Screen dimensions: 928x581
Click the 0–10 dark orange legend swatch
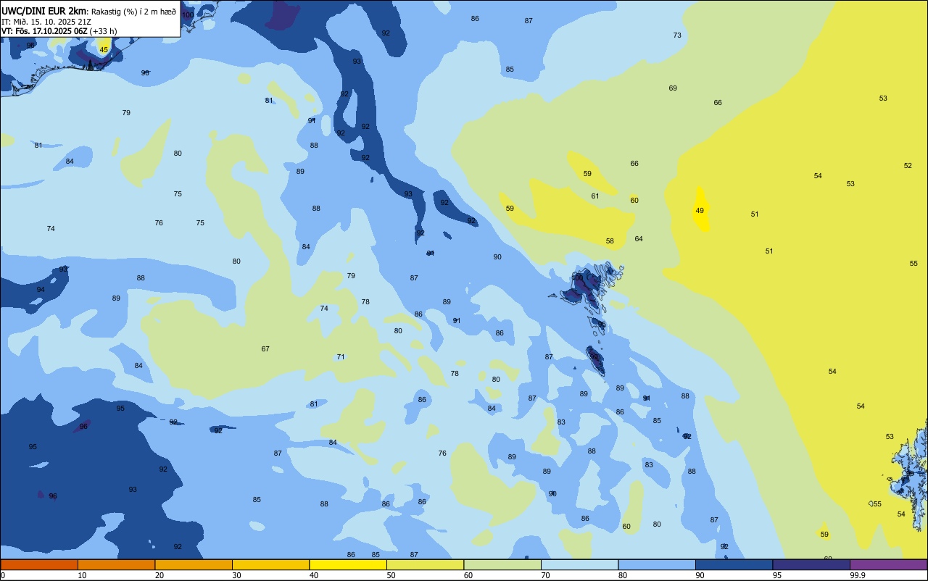pos(39,564)
